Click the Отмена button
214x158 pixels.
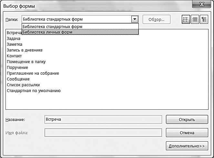tap(187, 133)
